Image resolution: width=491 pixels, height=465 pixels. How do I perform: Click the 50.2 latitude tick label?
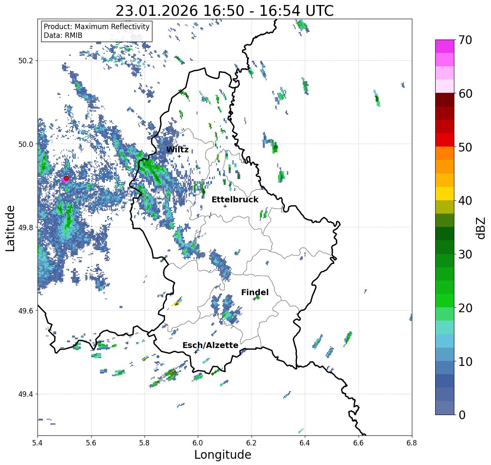click(26, 61)
